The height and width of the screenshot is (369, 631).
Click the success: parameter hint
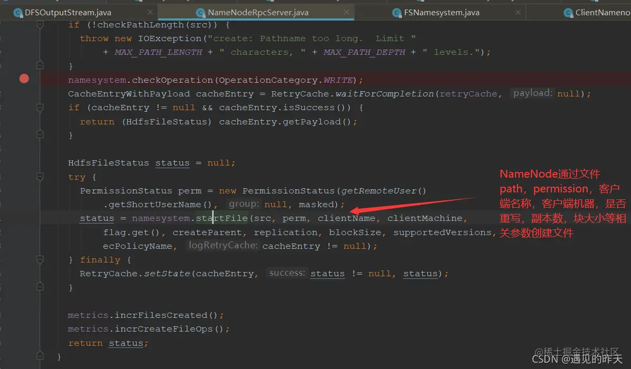click(287, 274)
